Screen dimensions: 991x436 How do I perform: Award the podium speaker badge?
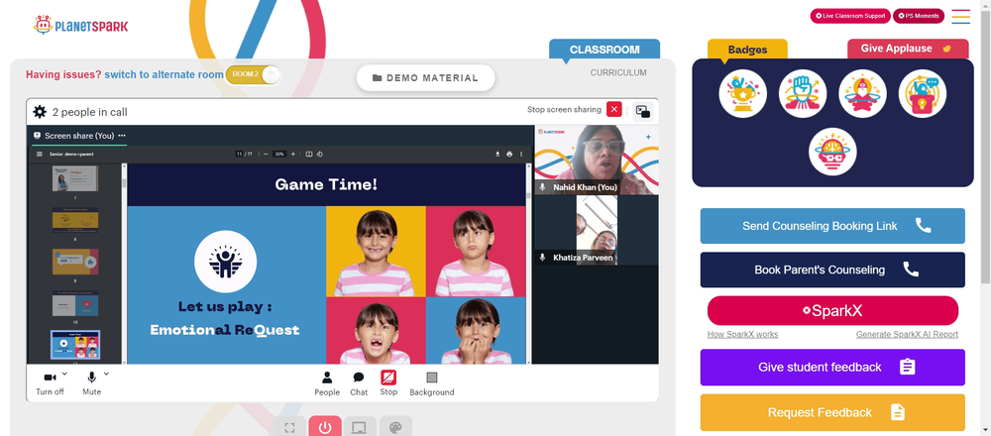click(922, 93)
